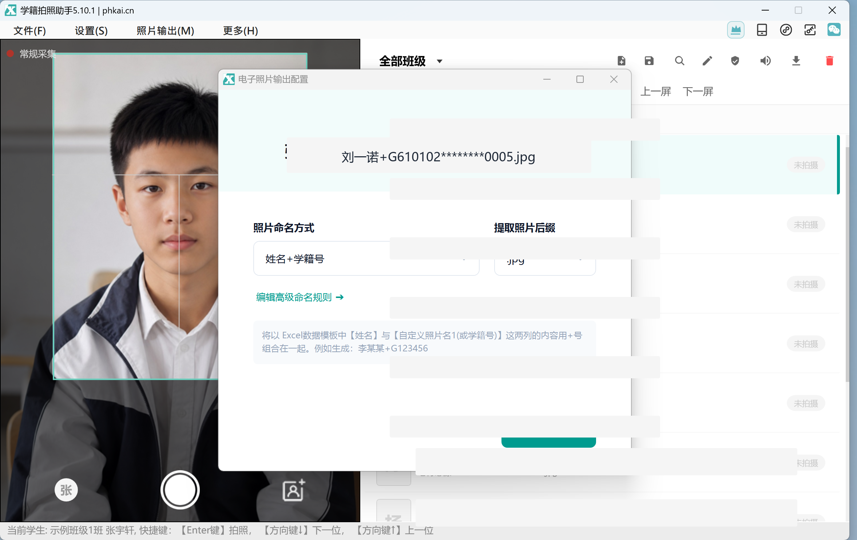This screenshot has width=857, height=540.
Task: Click the student list vertical scrollbar
Action: point(847,264)
